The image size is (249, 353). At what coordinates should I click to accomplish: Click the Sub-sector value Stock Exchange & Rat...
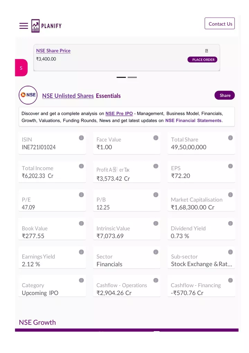coord(202,264)
